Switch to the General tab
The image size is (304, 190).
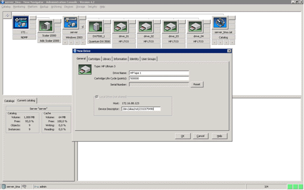(81, 58)
